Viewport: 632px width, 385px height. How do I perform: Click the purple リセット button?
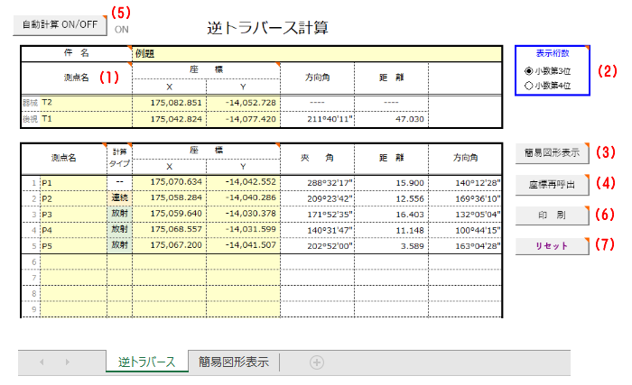(x=551, y=245)
